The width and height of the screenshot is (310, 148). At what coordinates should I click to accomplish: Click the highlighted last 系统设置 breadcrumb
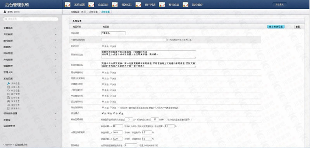(x=105, y=12)
